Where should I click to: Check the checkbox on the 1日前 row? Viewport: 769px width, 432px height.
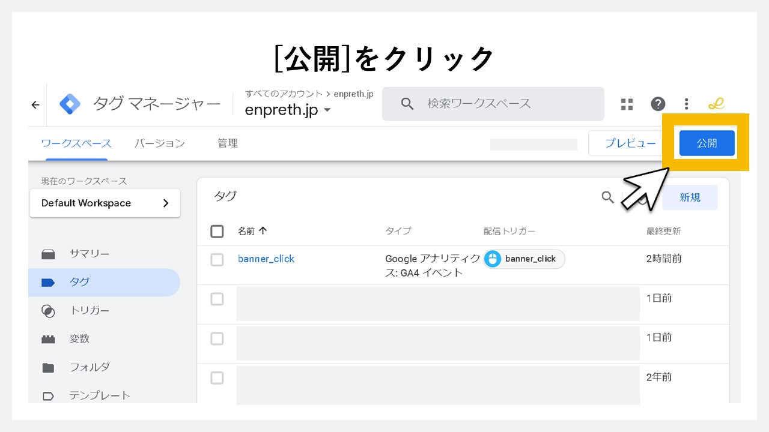(x=217, y=299)
